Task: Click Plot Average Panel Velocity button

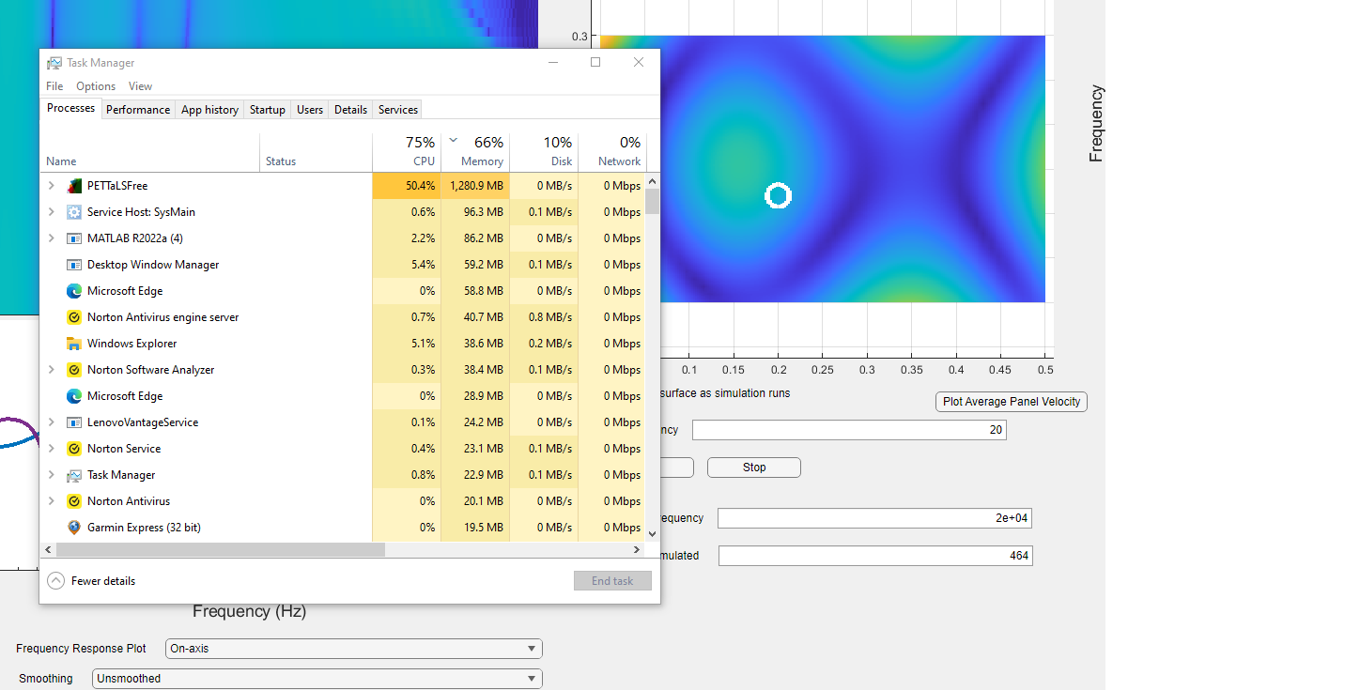Action: (1012, 402)
